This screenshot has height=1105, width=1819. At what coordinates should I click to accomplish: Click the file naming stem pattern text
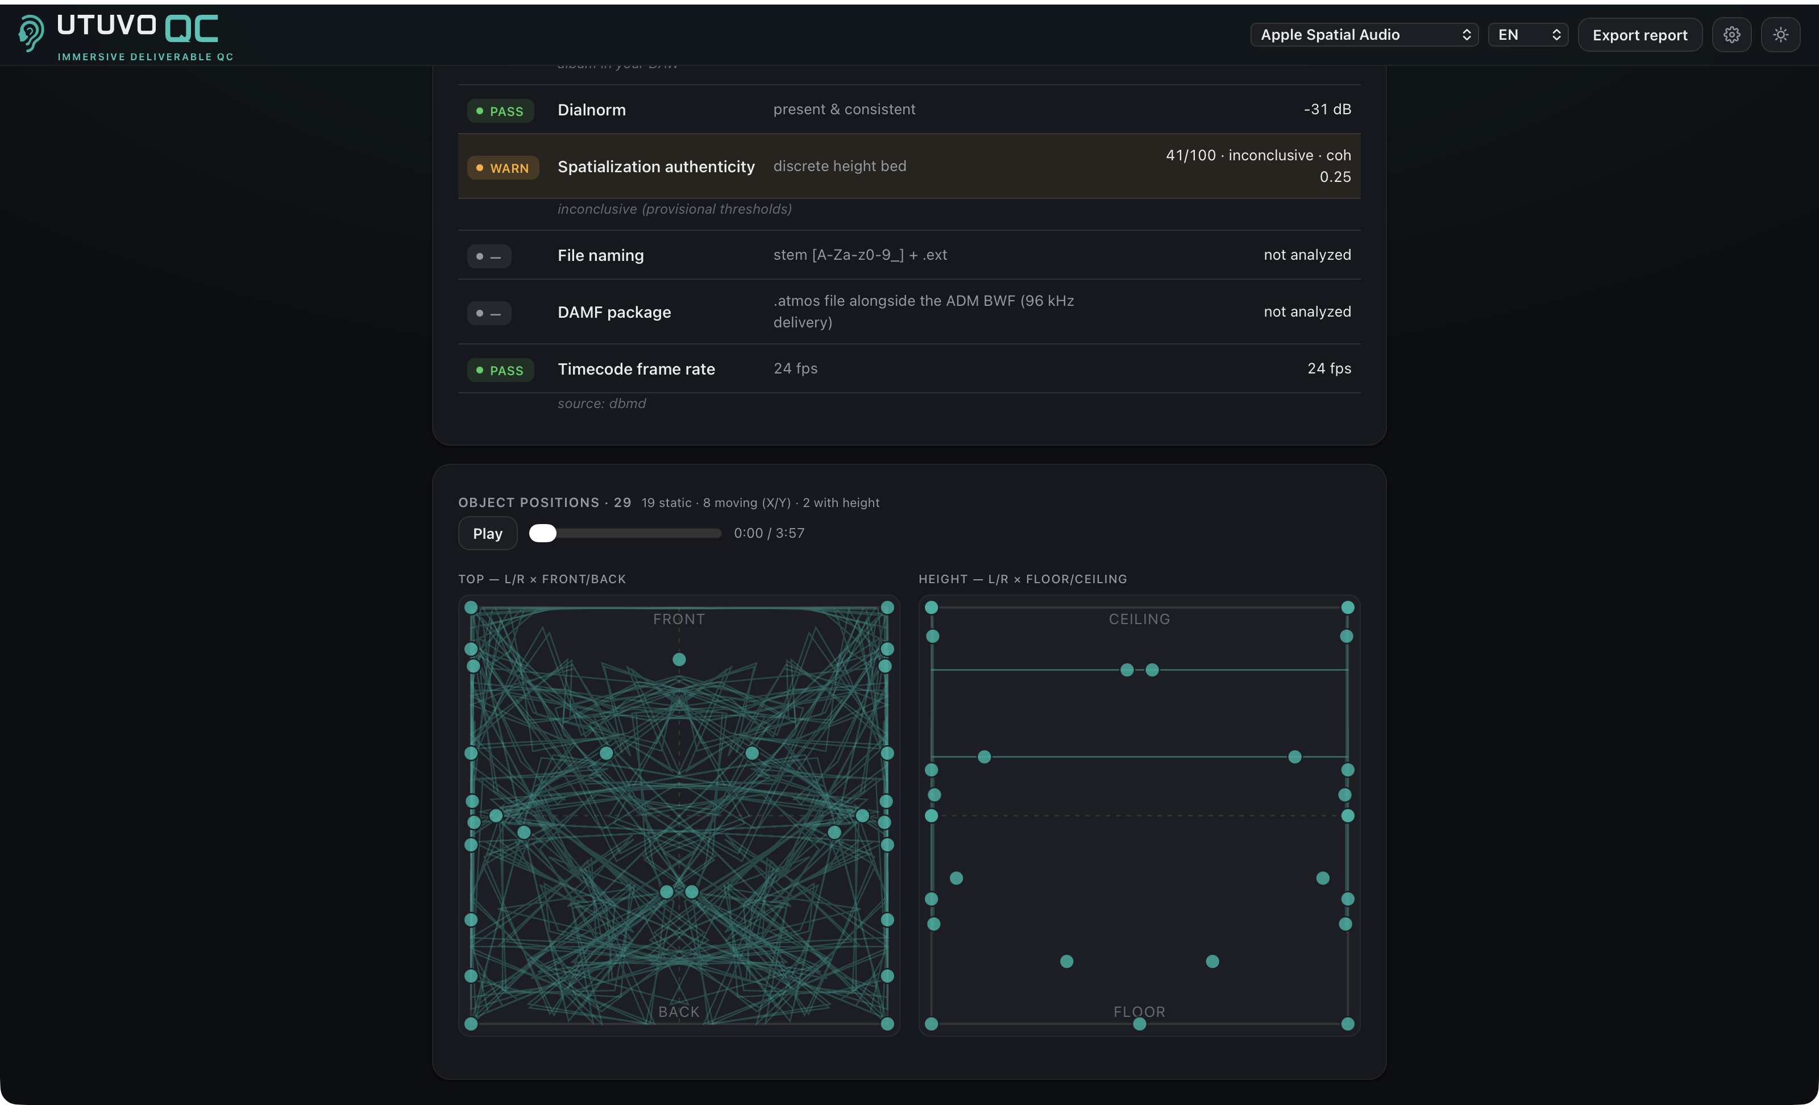(x=860, y=255)
